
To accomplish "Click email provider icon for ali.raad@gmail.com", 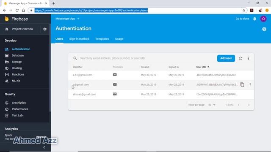I will click(115, 94).
